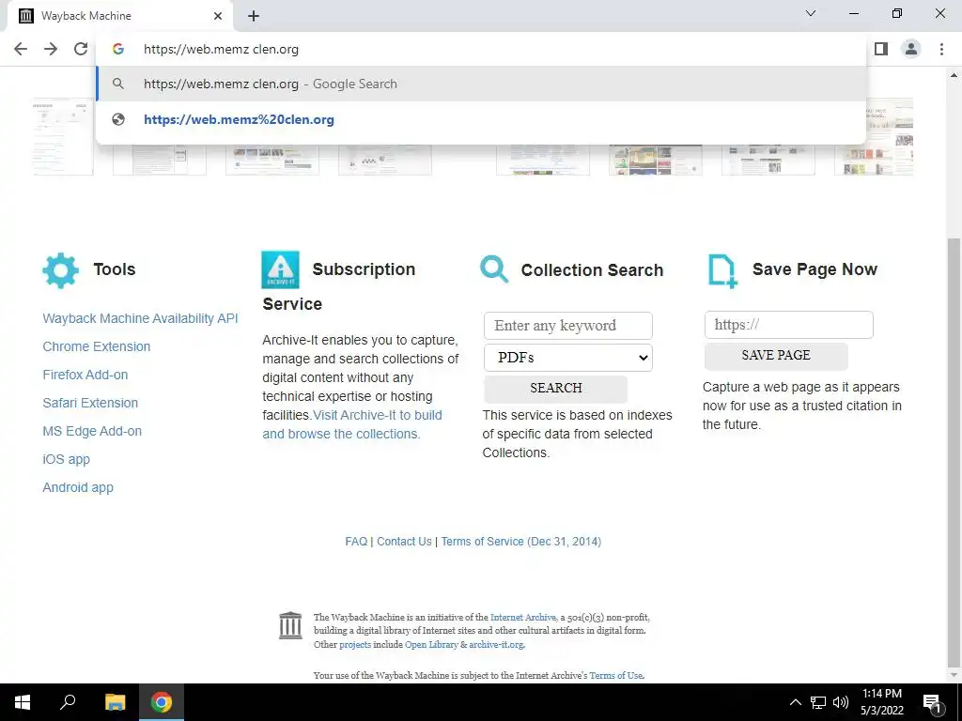This screenshot has width=962, height=721.
Task: Click the Collection Search magnifier icon
Action: (x=494, y=269)
